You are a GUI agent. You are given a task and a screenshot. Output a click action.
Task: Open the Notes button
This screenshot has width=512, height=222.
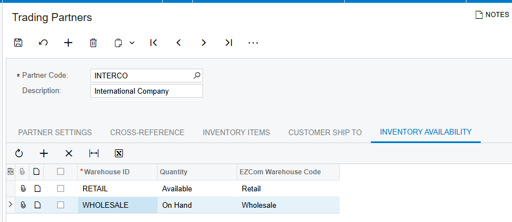(x=492, y=15)
